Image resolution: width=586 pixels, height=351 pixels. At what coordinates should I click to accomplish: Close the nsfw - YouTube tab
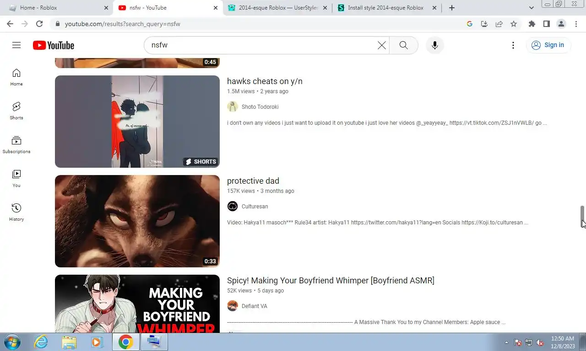point(216,8)
